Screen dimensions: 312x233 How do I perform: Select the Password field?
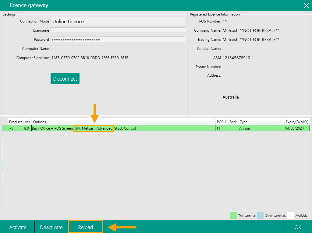pos(118,39)
